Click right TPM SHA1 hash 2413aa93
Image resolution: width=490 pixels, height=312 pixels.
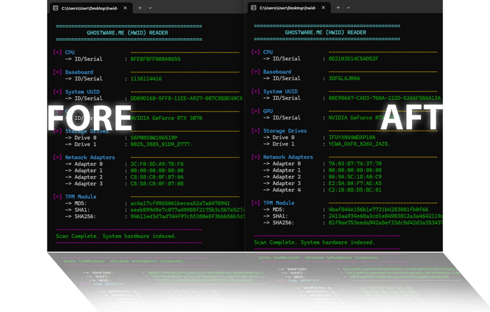(385, 216)
